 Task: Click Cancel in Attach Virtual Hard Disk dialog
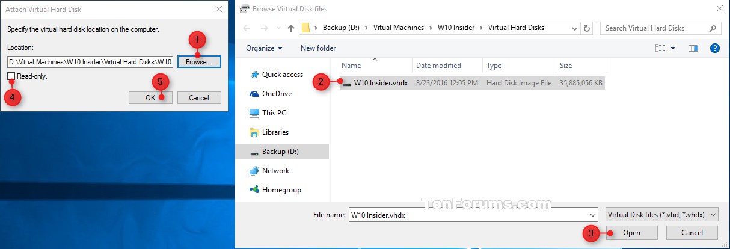[199, 97]
